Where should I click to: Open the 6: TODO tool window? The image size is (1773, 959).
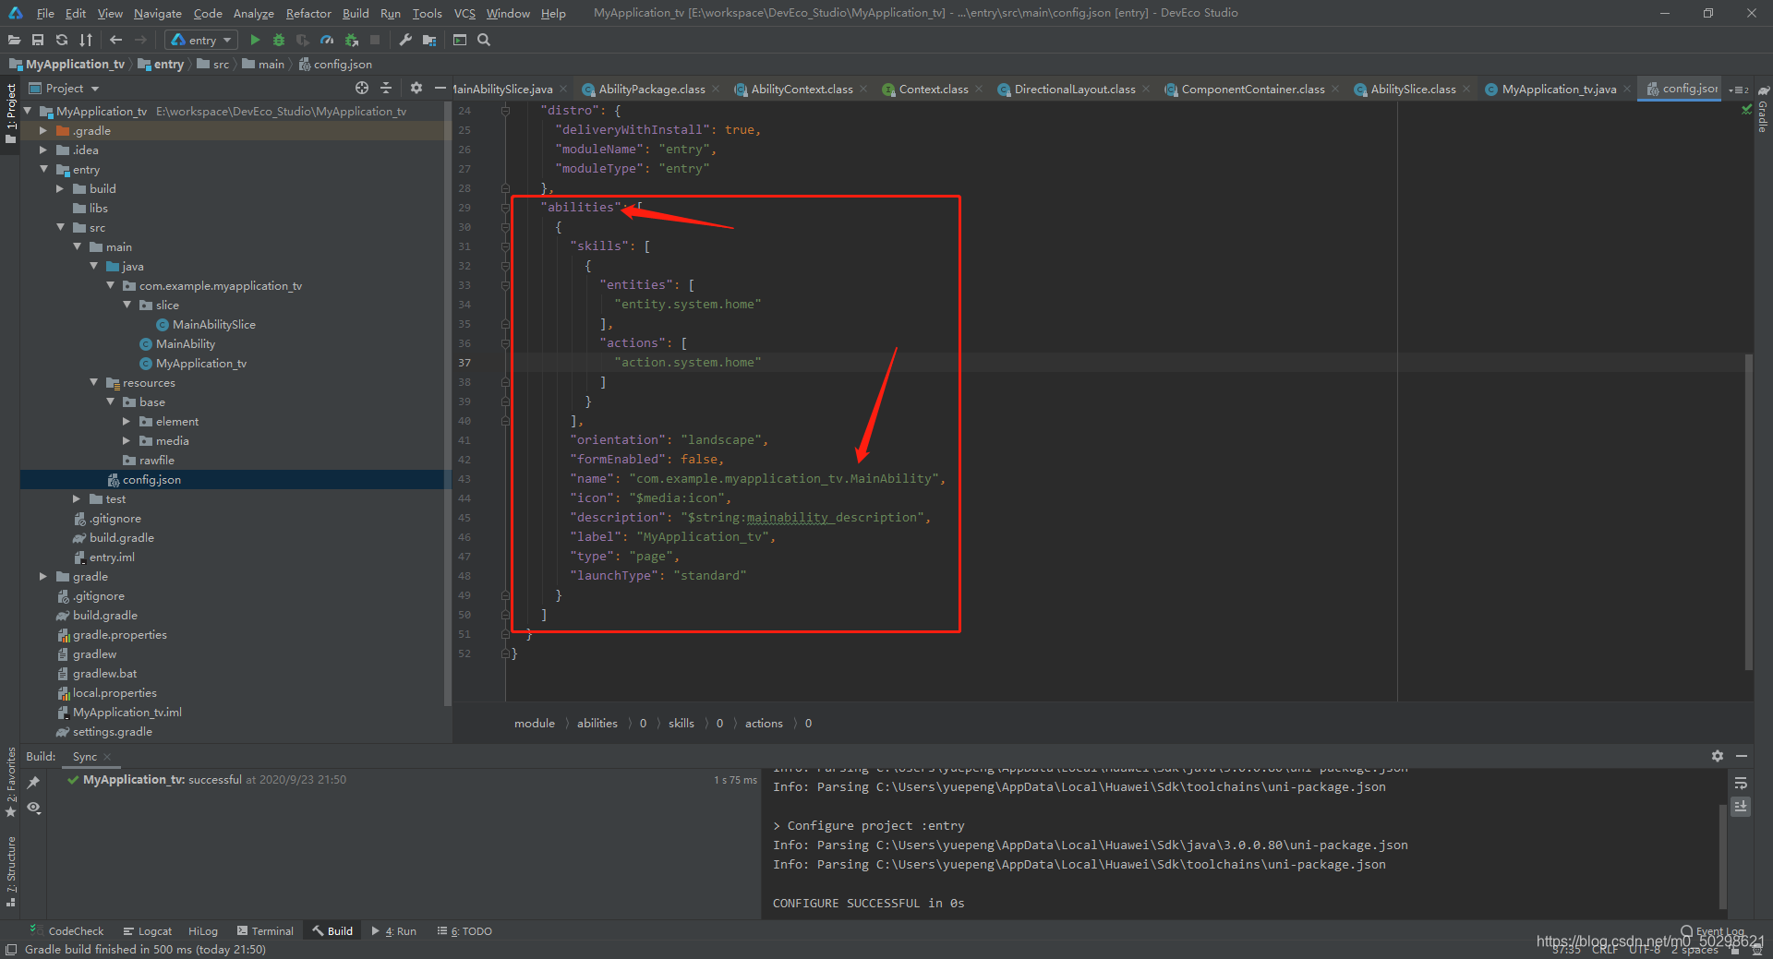464,931
